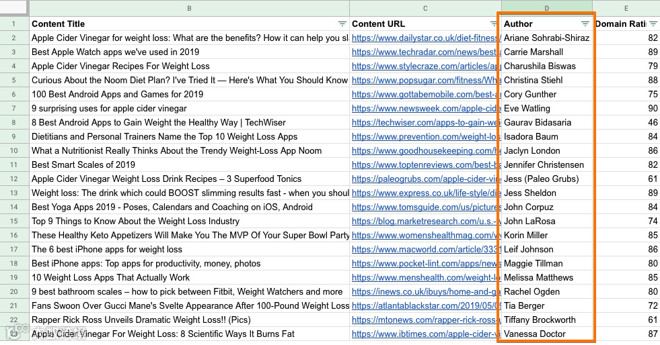Select row 1 header

(14, 24)
